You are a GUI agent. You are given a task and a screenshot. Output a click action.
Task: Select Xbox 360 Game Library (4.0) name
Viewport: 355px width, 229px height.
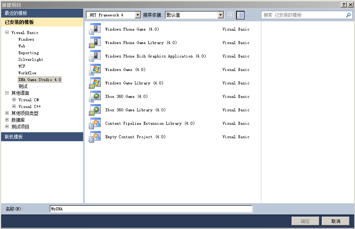[x=135, y=110]
